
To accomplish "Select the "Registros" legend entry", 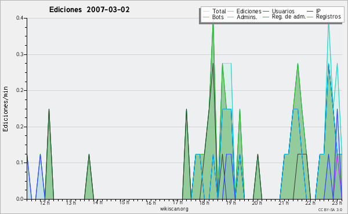I will [x=328, y=17].
